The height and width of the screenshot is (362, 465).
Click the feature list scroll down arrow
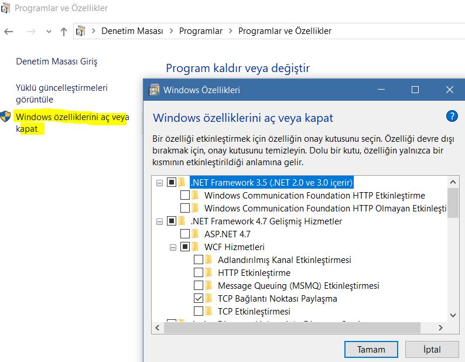coord(453,315)
